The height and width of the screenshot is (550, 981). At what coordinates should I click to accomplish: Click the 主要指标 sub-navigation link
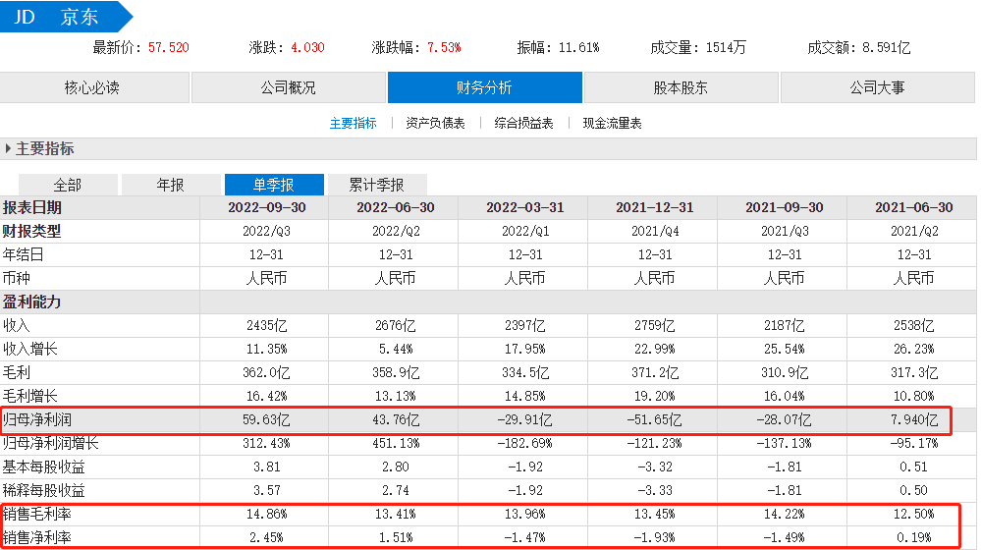tap(353, 124)
